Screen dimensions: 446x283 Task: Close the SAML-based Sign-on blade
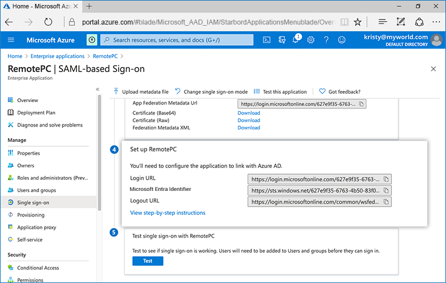(x=434, y=69)
